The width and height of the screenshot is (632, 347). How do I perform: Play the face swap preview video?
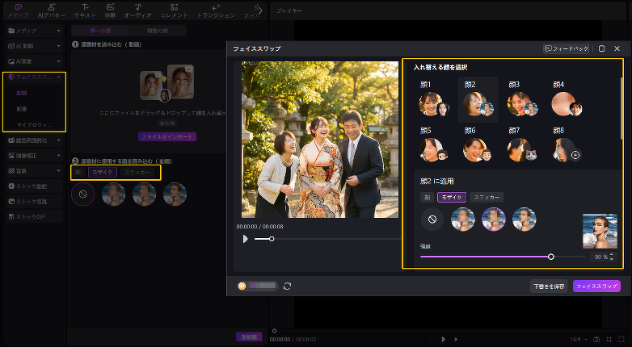coord(245,239)
